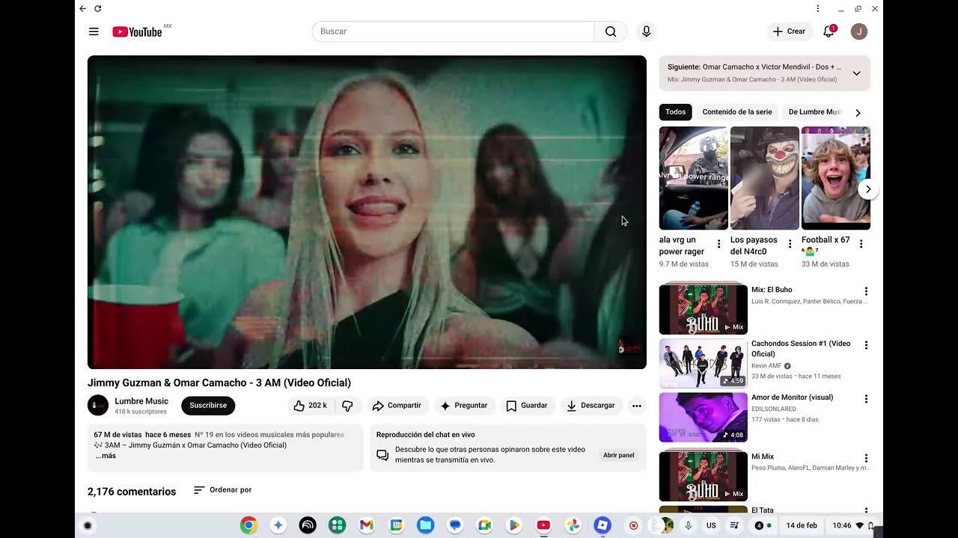Open the ChromeOS launcher button
This screenshot has height=538, width=958.
coord(88,525)
